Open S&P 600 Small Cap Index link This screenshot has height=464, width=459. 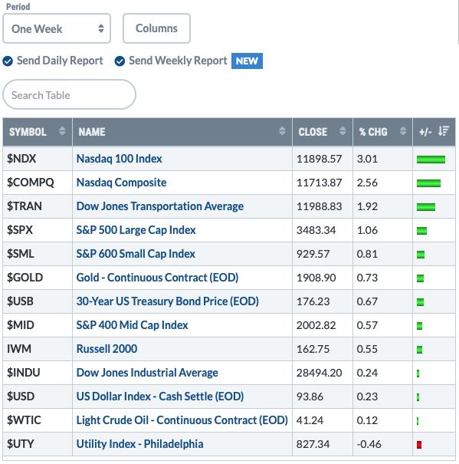(x=136, y=254)
